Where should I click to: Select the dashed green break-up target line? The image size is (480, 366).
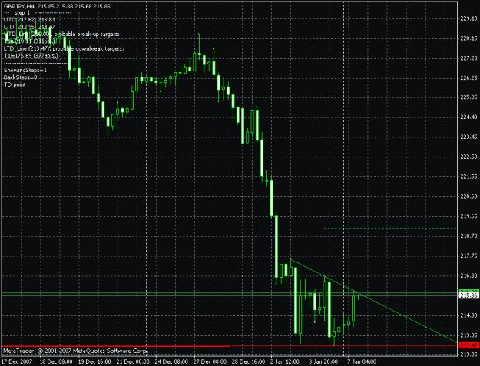[x=390, y=228]
